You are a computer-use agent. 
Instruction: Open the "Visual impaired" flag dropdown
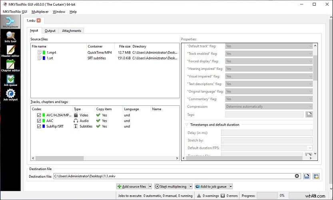(269, 76)
